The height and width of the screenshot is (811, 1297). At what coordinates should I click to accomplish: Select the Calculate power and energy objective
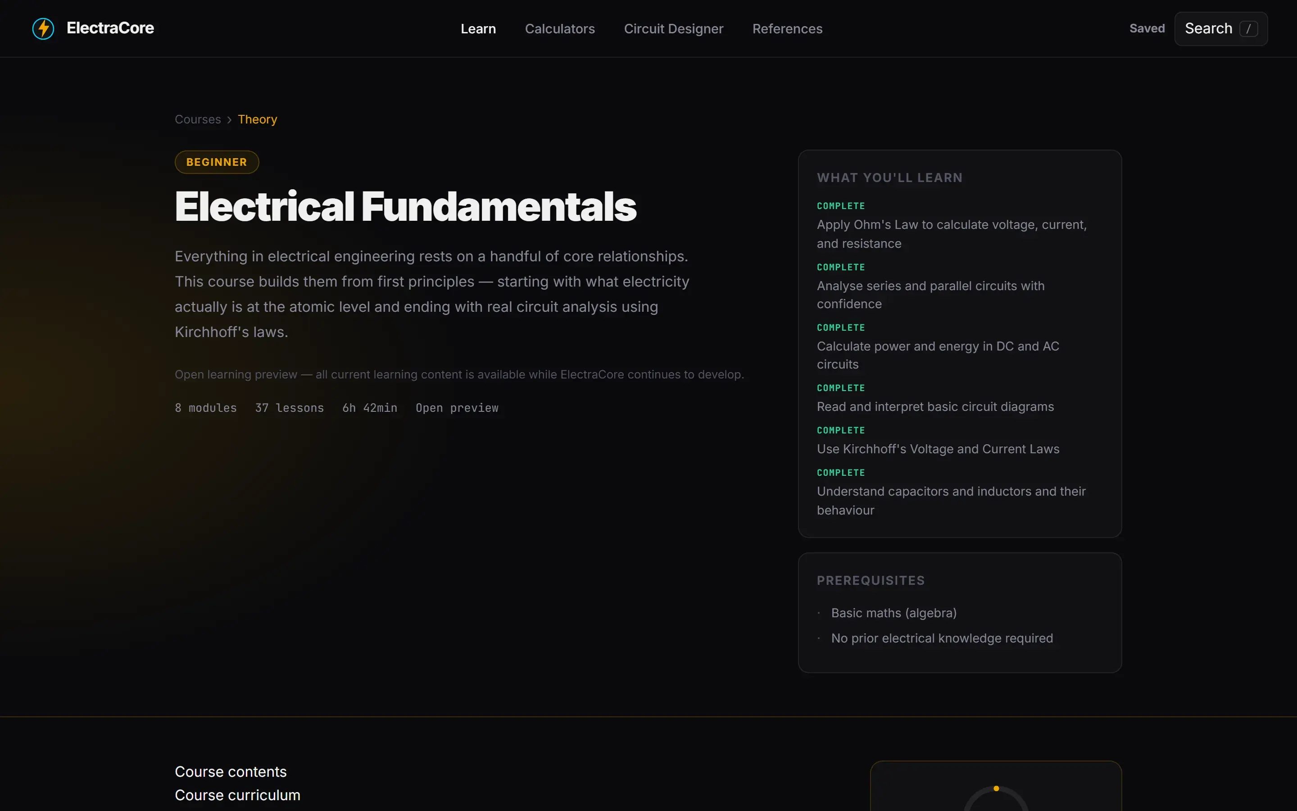tap(938, 355)
